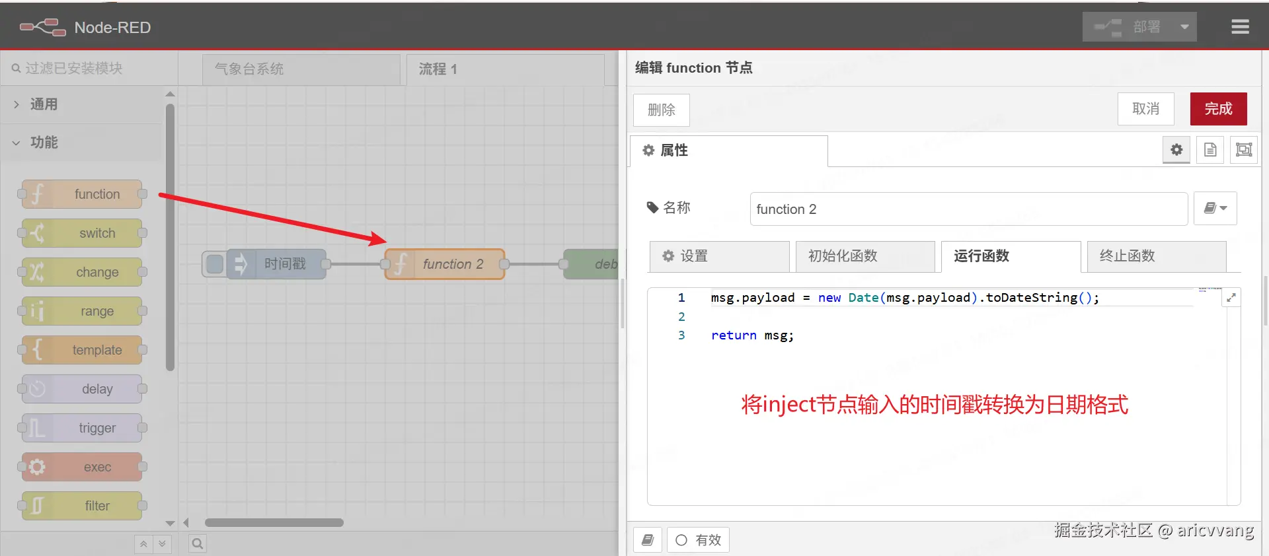Expand all palette categories button

pos(162,544)
